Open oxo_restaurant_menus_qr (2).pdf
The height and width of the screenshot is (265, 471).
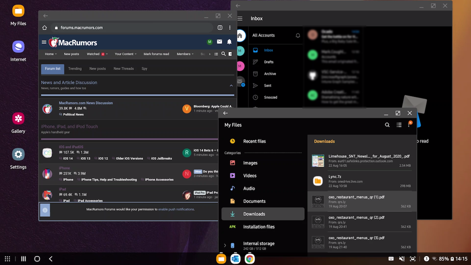[x=362, y=222]
